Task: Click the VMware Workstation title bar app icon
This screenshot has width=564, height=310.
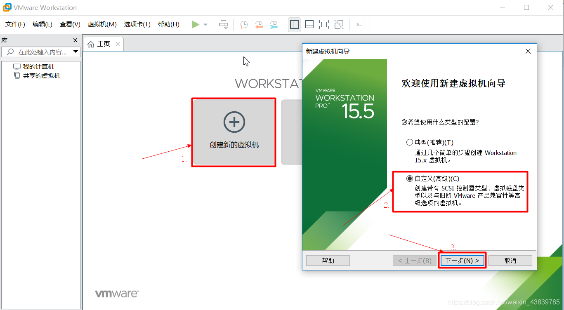Action: pos(7,7)
